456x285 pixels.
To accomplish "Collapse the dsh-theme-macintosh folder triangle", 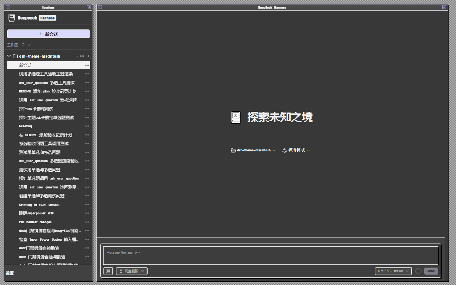I will pos(9,56).
